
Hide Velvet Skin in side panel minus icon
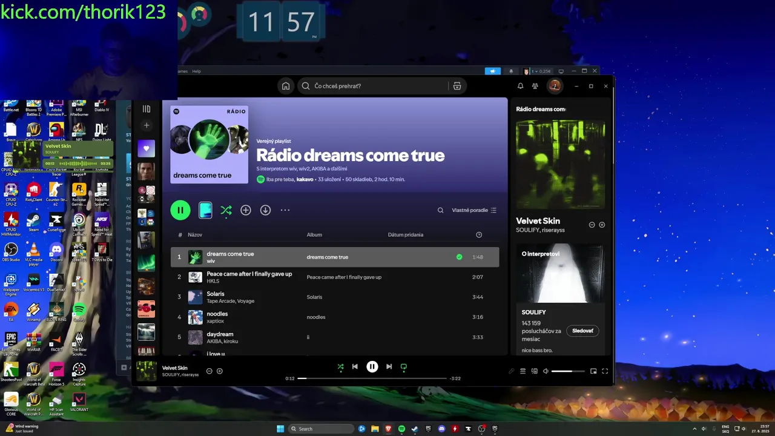[592, 225]
